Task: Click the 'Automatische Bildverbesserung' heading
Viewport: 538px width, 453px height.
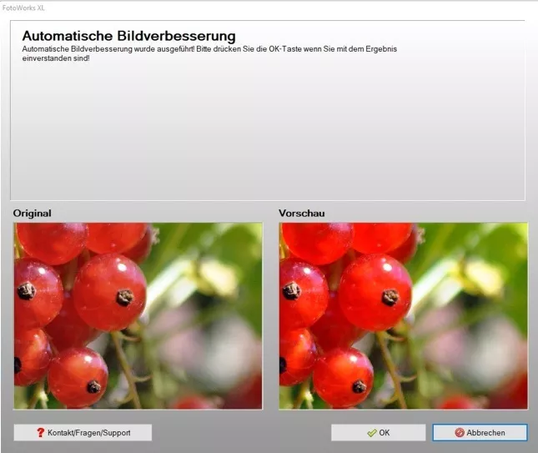Action: (x=128, y=37)
